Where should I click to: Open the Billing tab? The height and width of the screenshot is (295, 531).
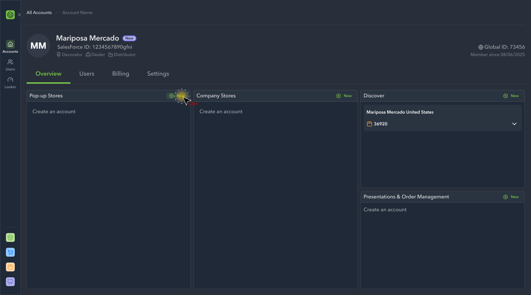point(121,74)
